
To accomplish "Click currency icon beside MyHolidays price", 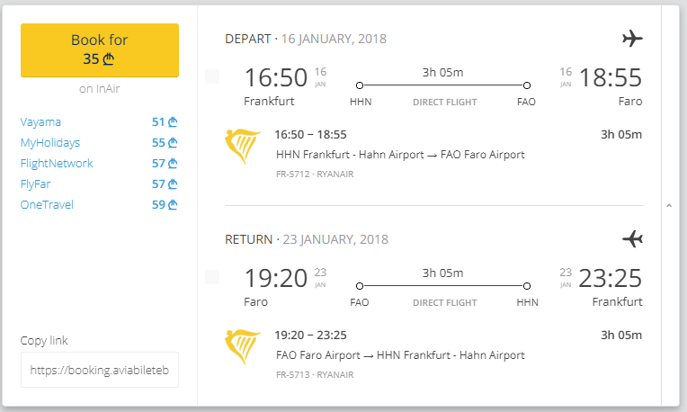I will (173, 143).
